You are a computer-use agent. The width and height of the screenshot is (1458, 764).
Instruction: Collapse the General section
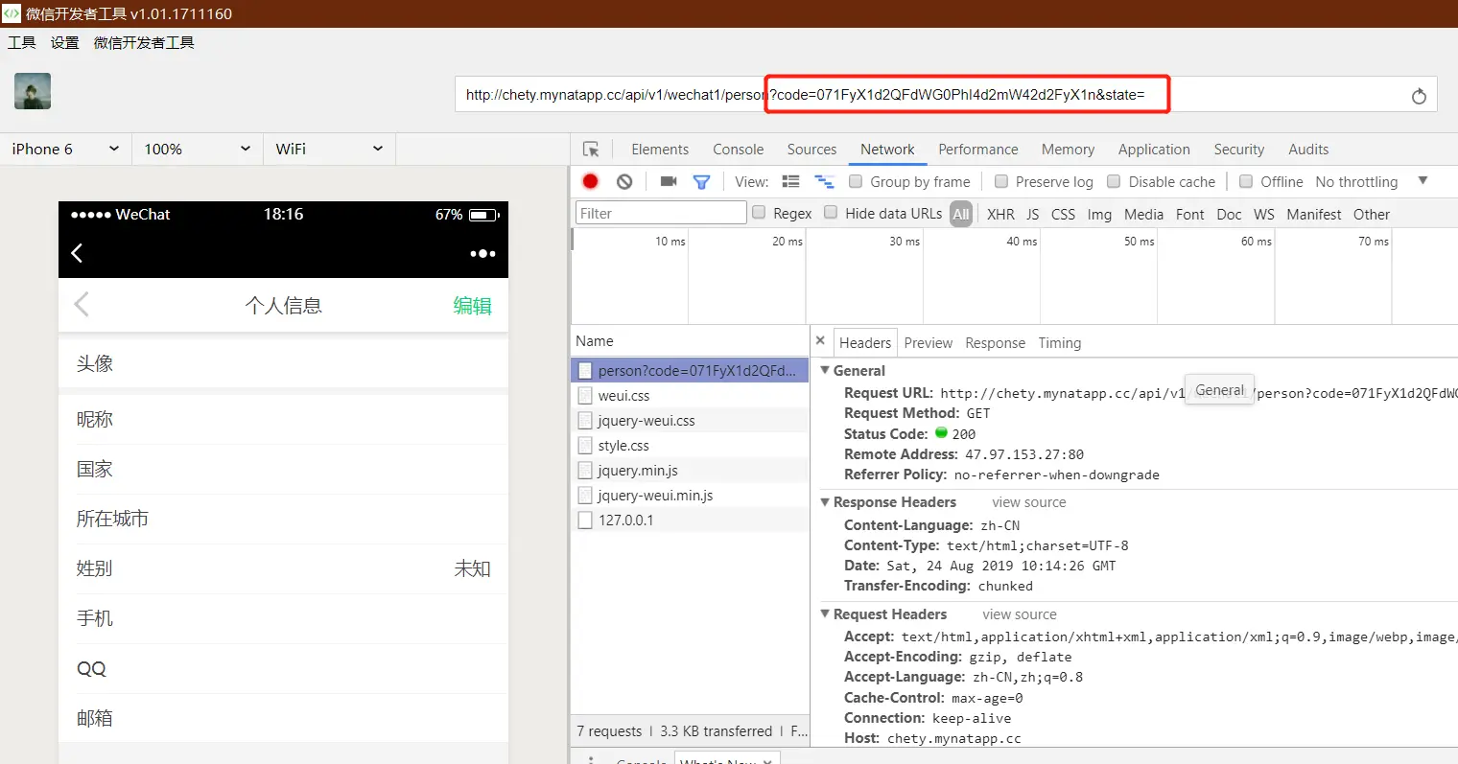tap(825, 370)
